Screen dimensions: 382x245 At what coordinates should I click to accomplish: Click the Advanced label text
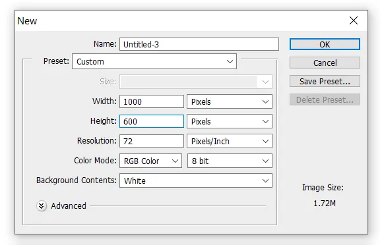point(69,206)
